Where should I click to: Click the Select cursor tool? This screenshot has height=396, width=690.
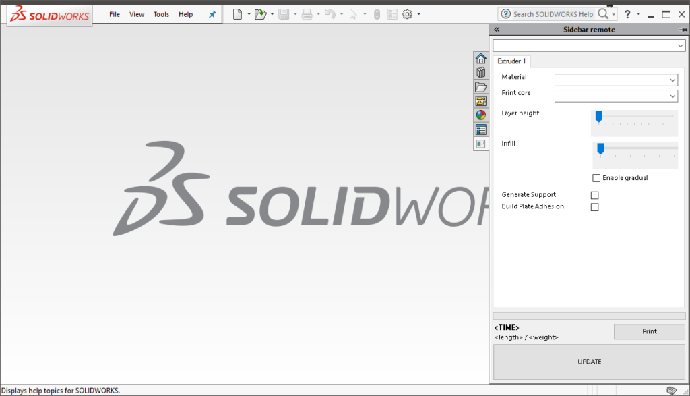[x=353, y=15]
